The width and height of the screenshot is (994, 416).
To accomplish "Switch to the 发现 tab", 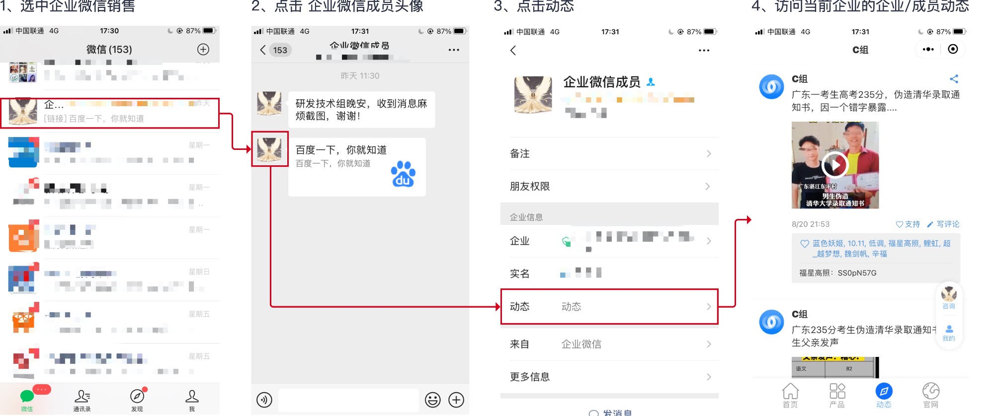I will pyautogui.click(x=137, y=400).
